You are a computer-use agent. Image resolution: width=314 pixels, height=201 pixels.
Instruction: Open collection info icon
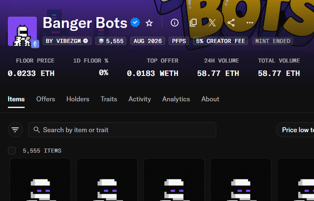coord(175,23)
